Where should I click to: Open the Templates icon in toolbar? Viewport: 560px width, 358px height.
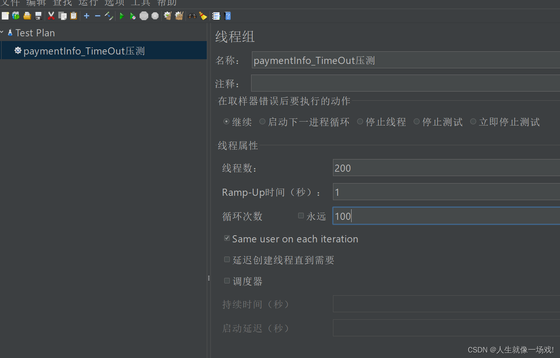tap(16, 16)
